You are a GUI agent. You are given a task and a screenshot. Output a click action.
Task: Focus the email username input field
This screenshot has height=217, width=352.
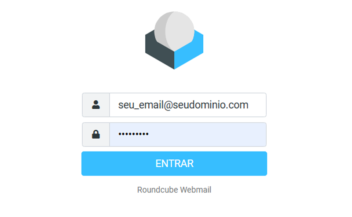click(188, 105)
